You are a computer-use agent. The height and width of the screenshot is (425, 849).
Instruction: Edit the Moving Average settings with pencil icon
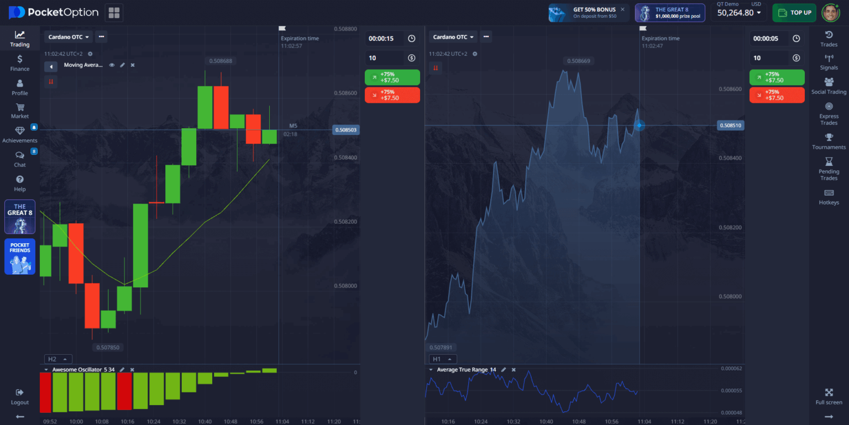click(122, 65)
